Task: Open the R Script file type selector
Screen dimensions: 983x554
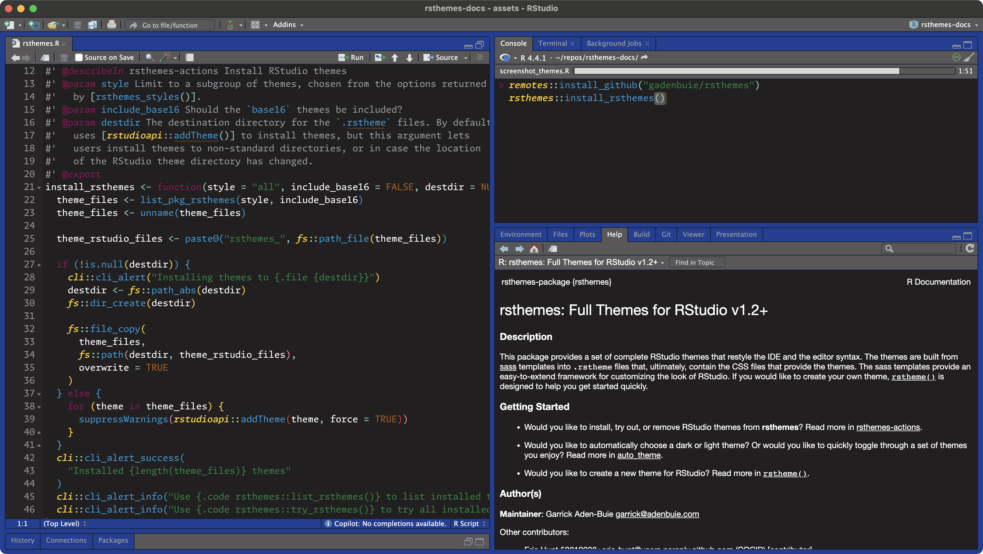Action: (x=469, y=524)
